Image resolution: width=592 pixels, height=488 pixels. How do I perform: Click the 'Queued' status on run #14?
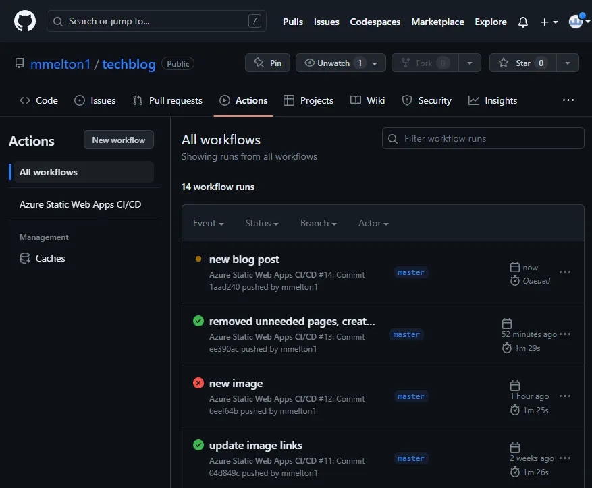536,281
